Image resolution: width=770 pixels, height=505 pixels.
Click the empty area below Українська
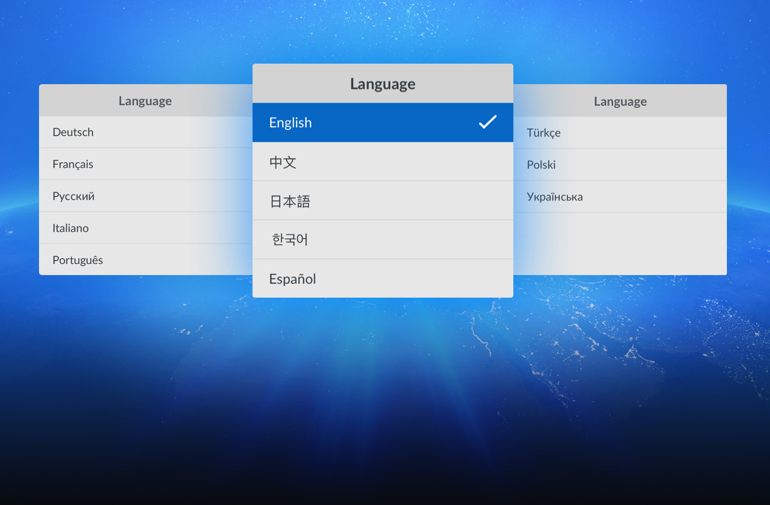tap(620, 243)
